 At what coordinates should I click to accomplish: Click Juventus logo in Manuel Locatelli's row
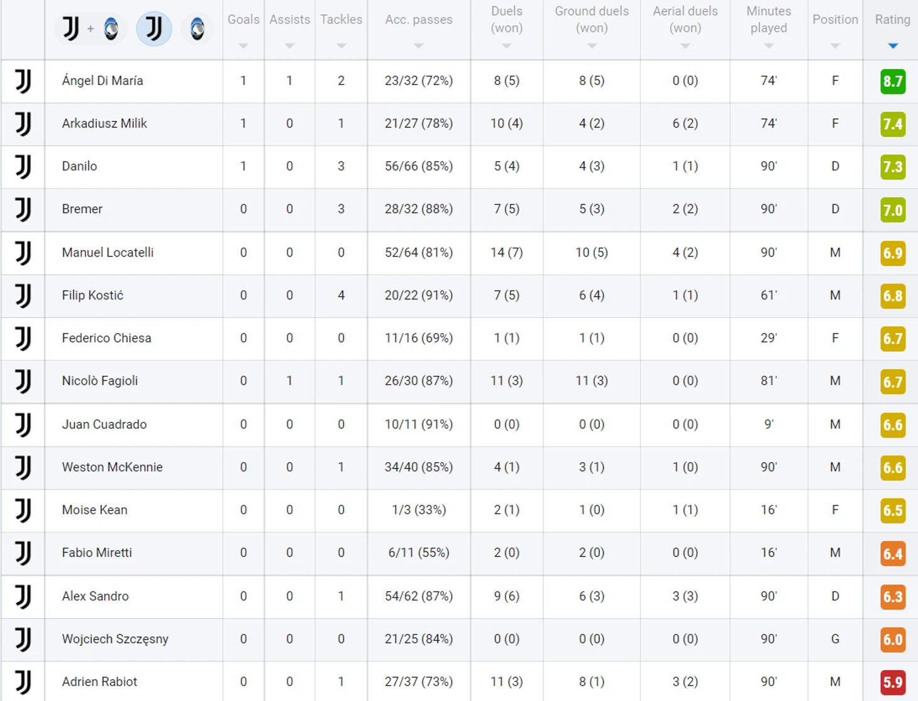(23, 253)
